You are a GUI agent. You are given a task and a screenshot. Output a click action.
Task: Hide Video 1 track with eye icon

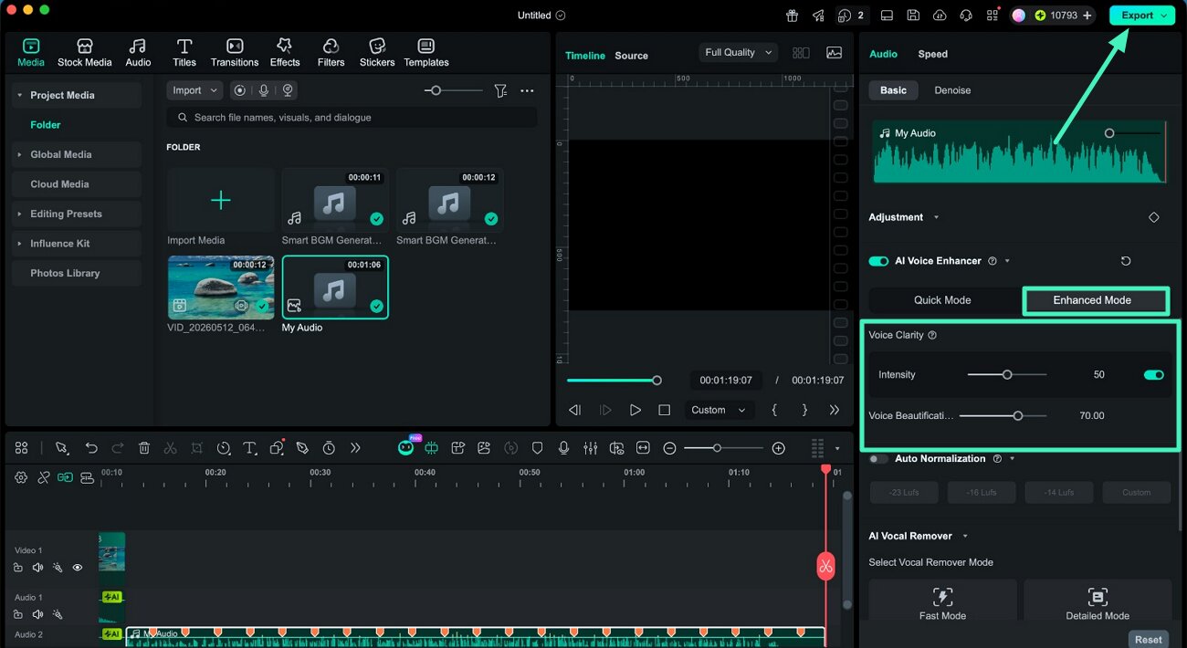point(78,568)
